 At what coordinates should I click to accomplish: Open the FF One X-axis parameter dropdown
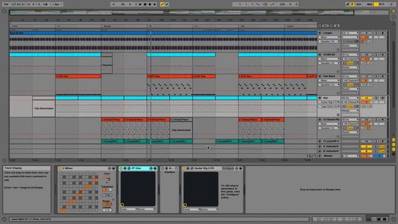pyautogui.click(x=129, y=209)
